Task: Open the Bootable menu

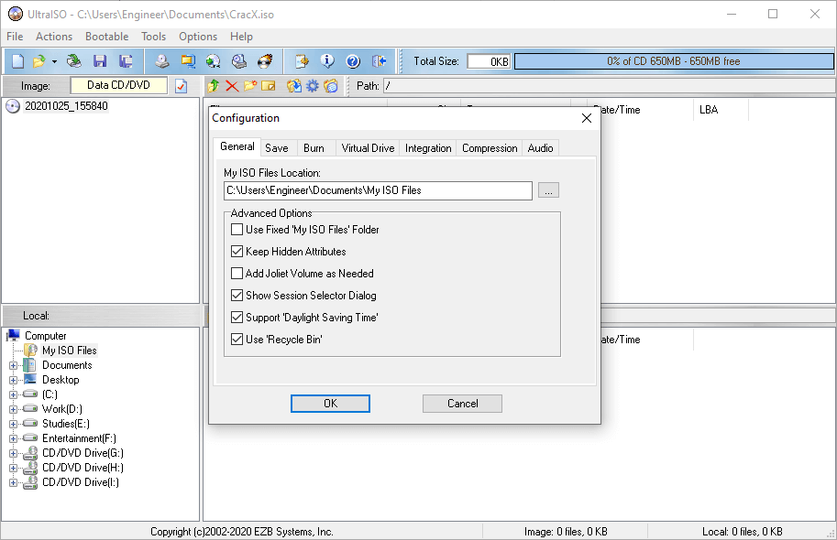Action: click(x=106, y=37)
